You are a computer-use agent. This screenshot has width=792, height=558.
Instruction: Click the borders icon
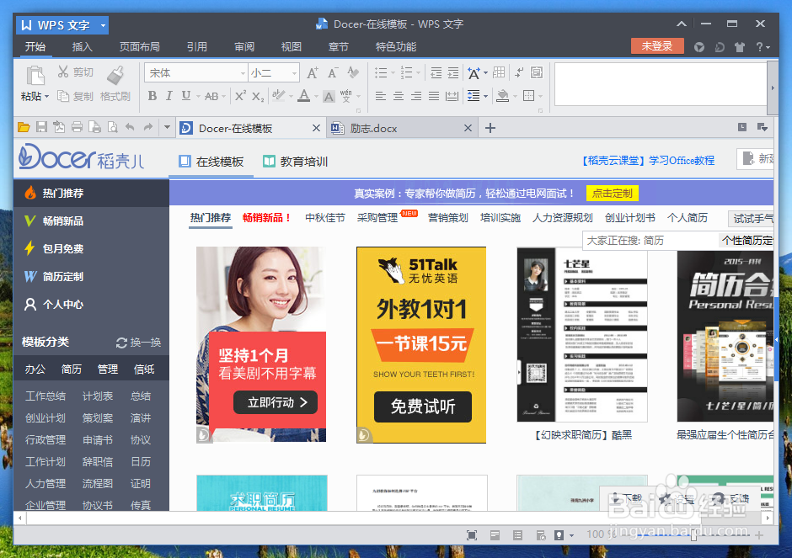528,95
